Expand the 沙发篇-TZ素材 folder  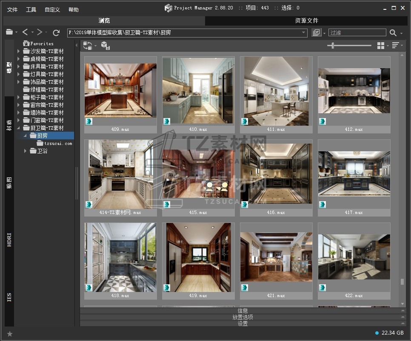point(19,51)
